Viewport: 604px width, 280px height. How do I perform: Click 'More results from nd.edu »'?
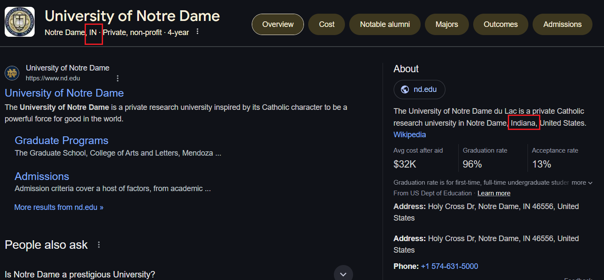[x=59, y=207]
